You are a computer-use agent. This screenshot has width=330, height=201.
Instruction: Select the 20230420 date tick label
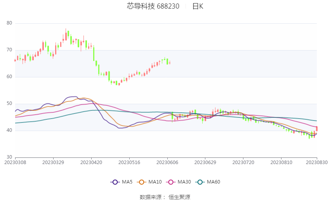point(91,162)
